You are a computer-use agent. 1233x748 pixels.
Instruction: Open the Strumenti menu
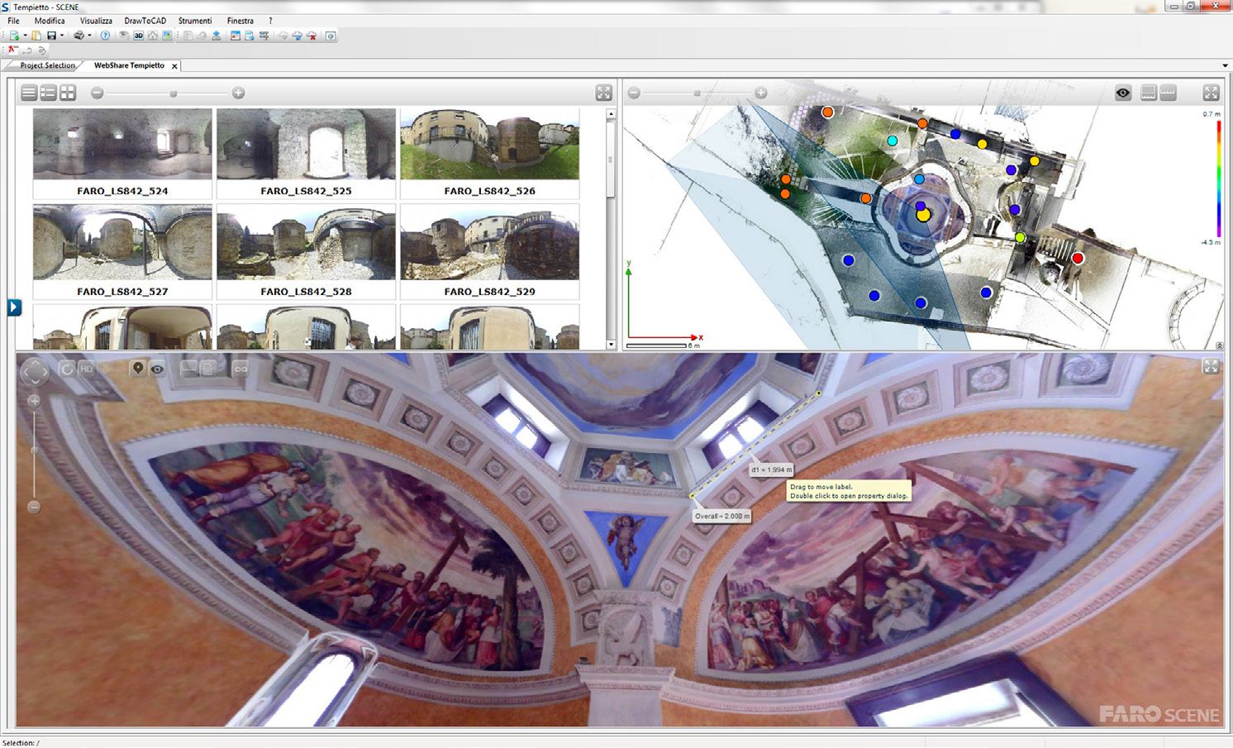[195, 21]
